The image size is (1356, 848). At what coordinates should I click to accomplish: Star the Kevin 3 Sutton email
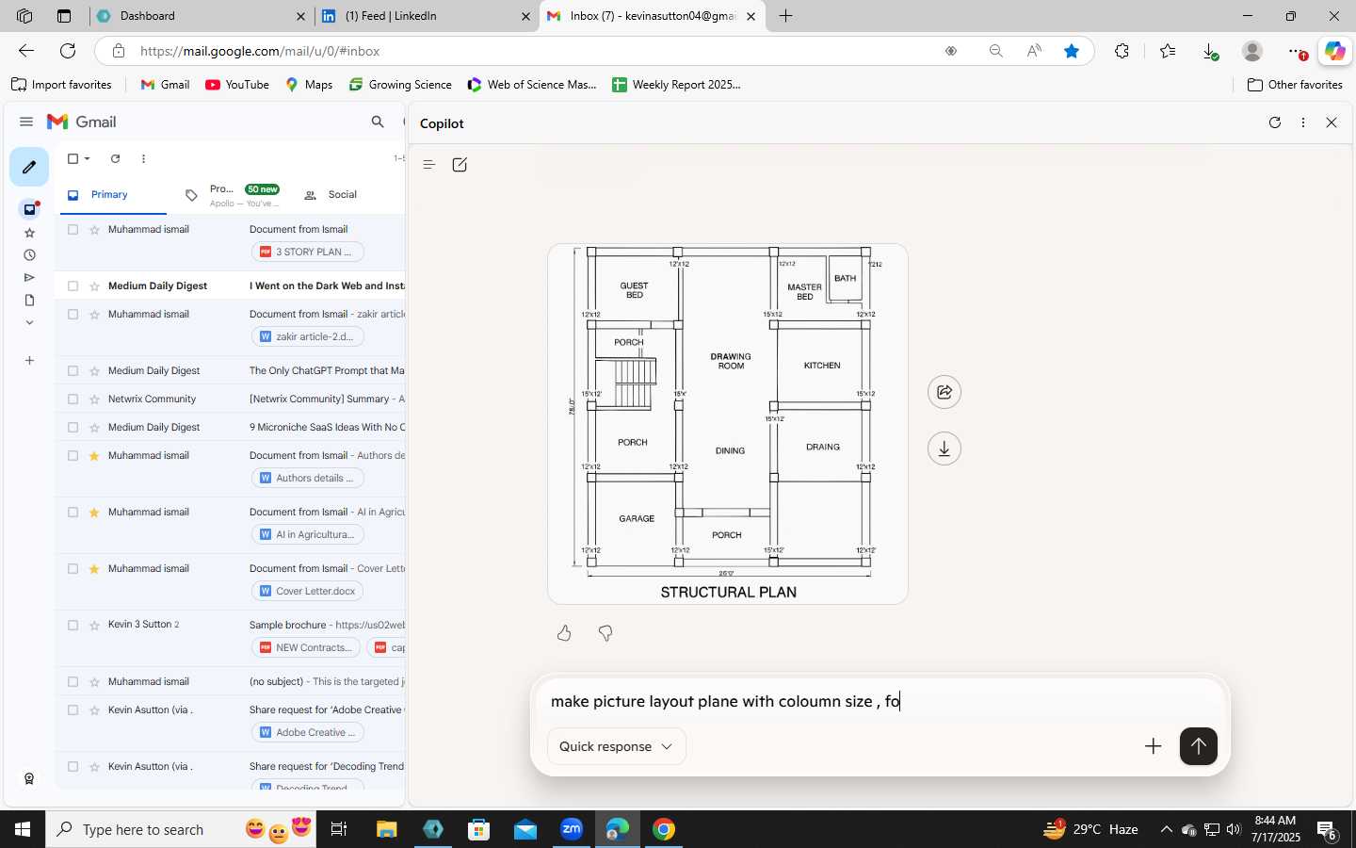point(94,625)
